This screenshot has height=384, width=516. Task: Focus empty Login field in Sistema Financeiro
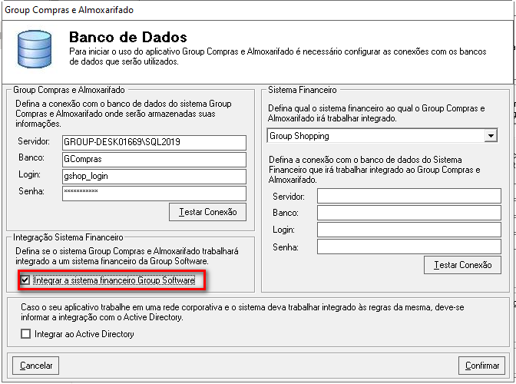pos(409,230)
